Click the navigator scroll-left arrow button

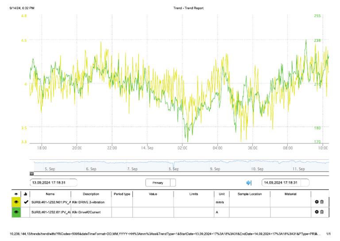(x=32, y=174)
